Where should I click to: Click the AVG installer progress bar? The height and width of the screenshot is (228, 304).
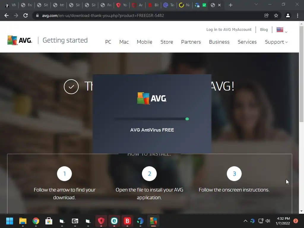(151, 119)
